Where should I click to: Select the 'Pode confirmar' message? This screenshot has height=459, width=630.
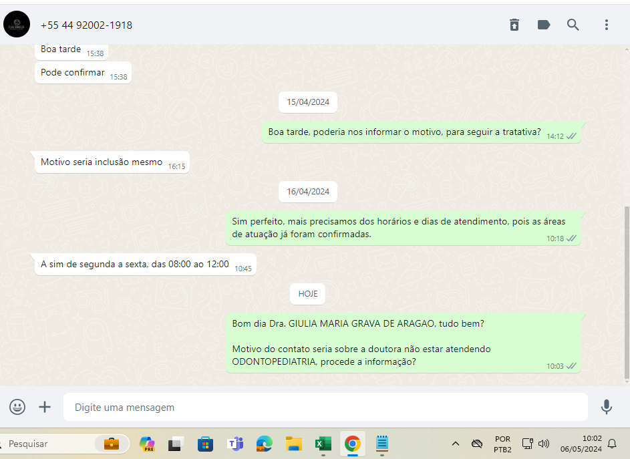83,73
